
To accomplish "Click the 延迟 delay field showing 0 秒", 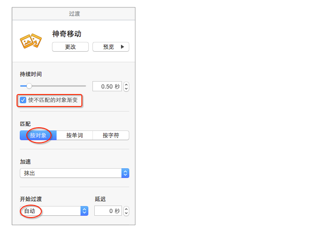I will pyautogui.click(x=108, y=211).
